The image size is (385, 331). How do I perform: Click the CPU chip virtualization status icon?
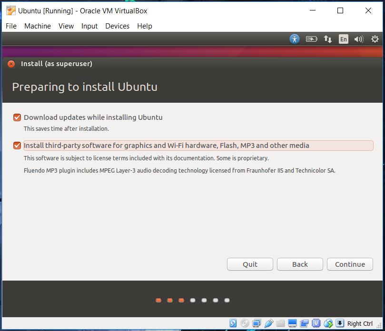(x=316, y=323)
